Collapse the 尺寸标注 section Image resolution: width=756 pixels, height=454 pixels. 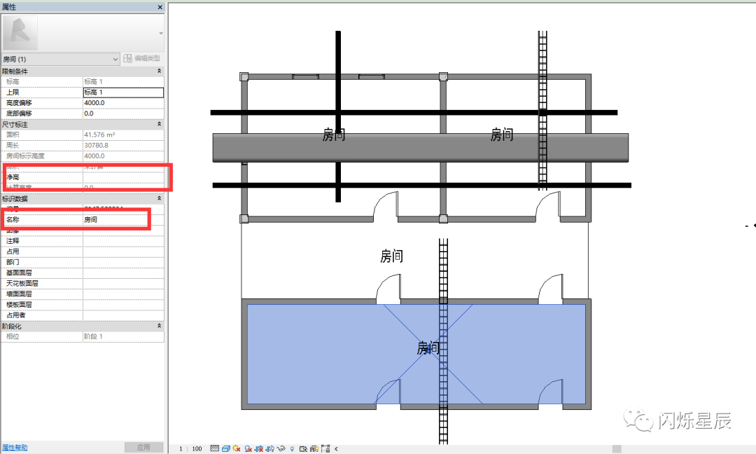pos(159,124)
